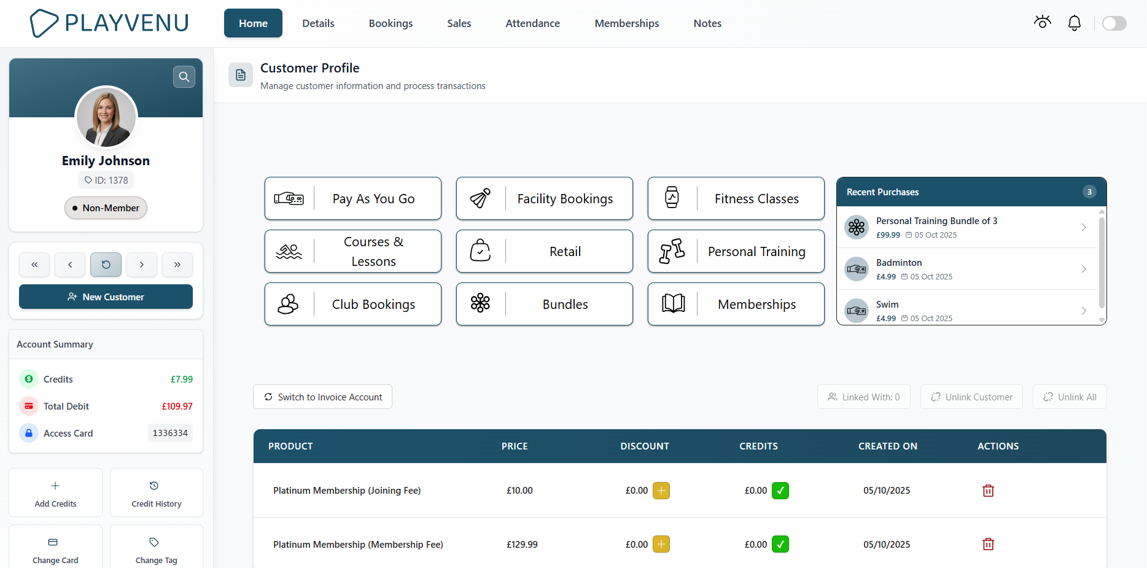Open Change Tag for the customer
The image size is (1147, 568).
pos(155,547)
